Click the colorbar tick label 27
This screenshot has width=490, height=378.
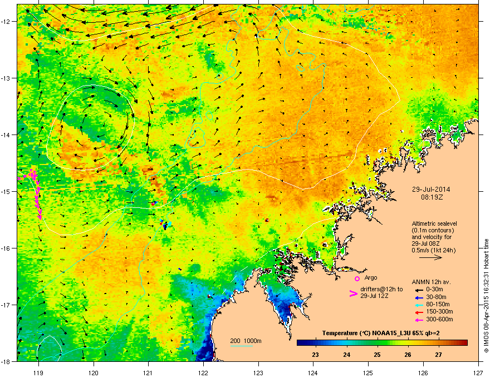pos(439,355)
